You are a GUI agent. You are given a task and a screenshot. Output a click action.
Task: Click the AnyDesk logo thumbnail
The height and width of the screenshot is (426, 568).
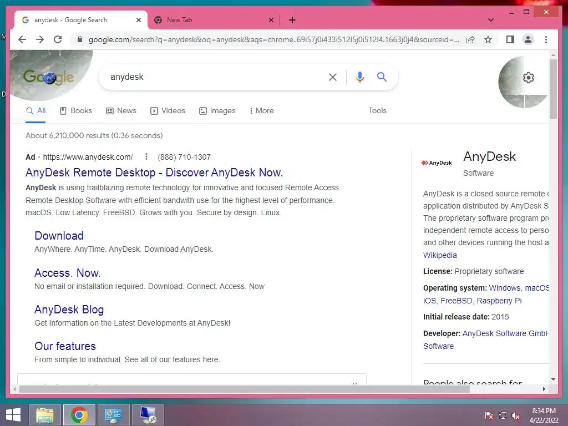437,163
